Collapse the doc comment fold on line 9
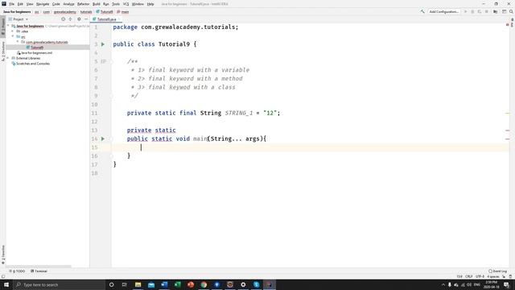Screen dimensions: 515x290 [111, 96]
